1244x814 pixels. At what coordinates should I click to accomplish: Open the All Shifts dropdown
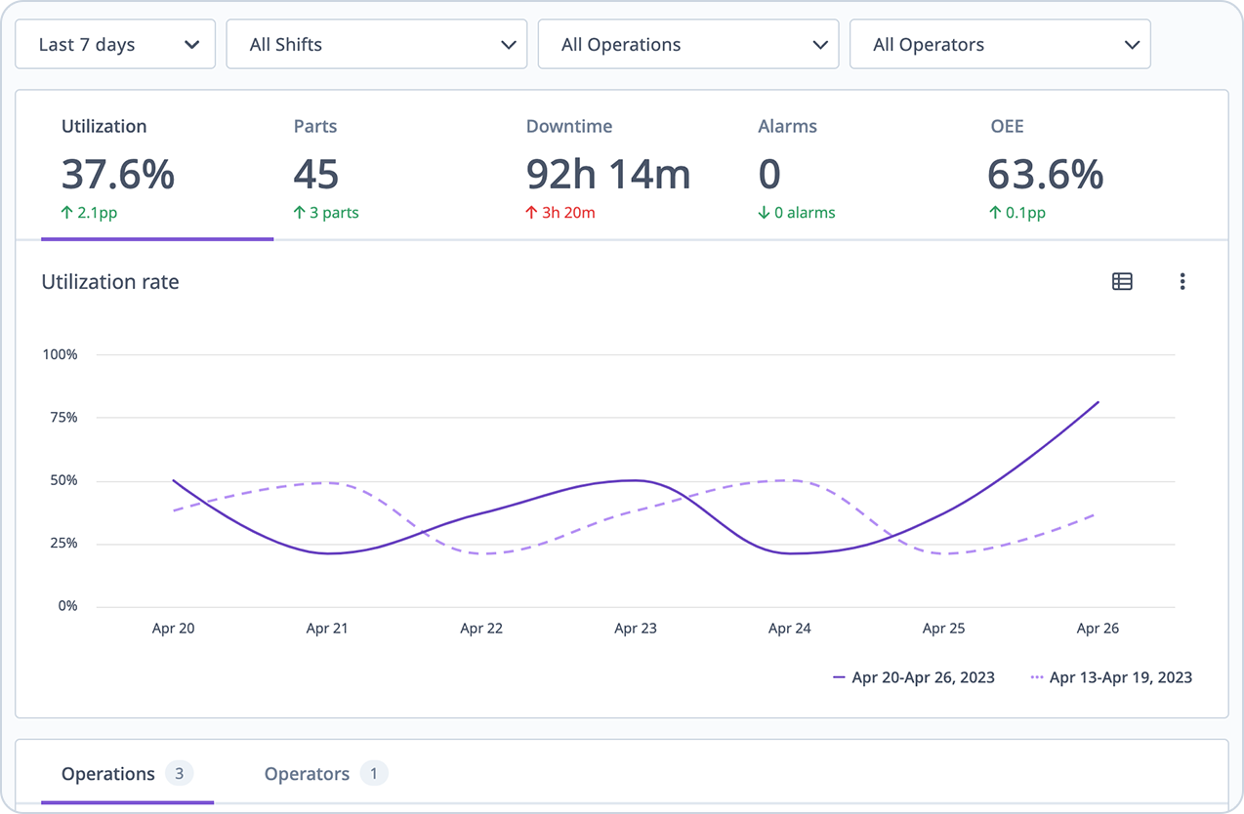point(377,45)
